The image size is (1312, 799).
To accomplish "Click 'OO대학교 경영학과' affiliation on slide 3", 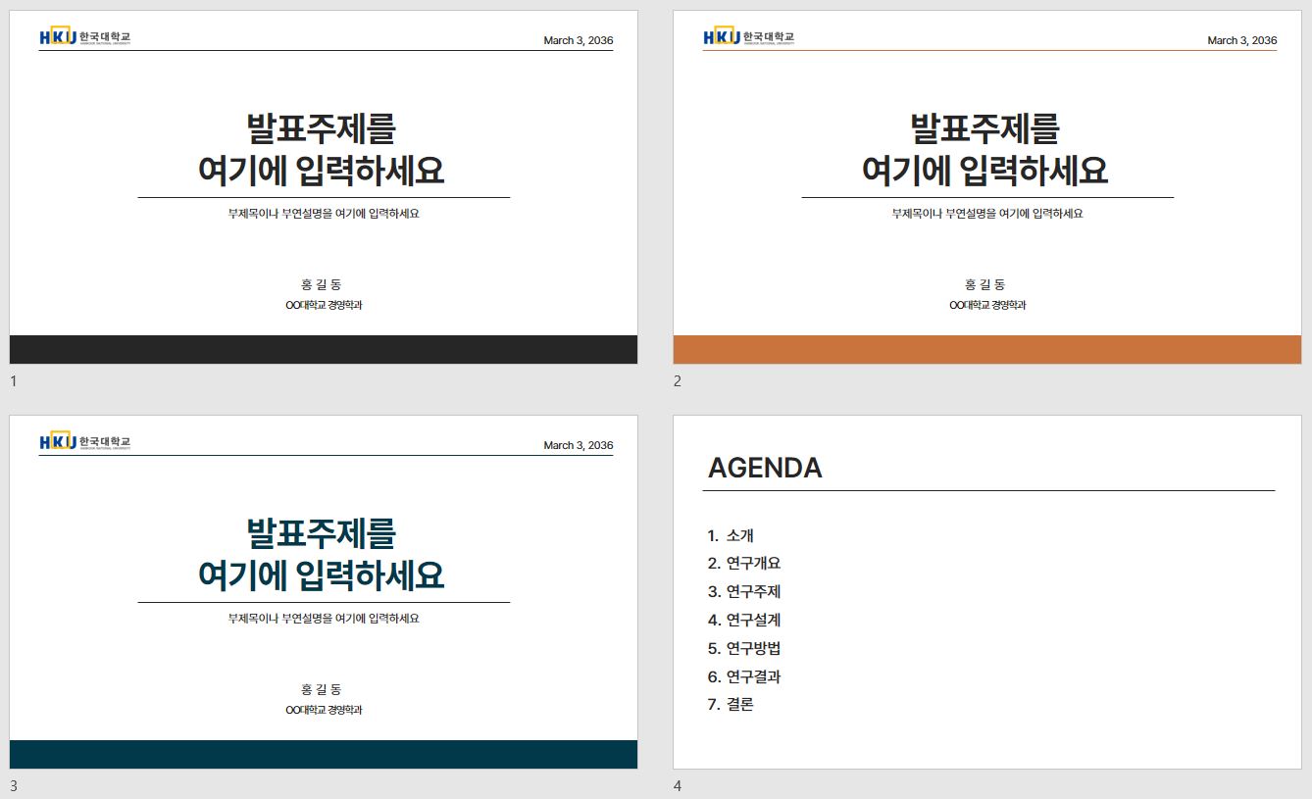I will [x=324, y=710].
